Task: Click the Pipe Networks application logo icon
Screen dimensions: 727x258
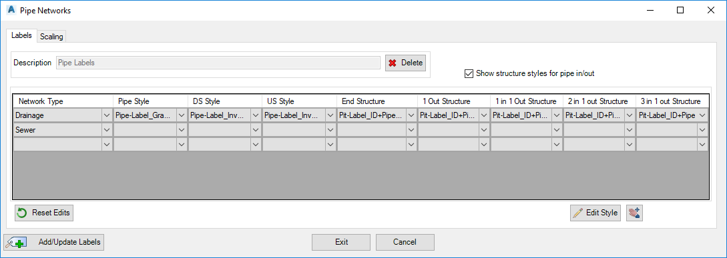Action: coord(12,10)
